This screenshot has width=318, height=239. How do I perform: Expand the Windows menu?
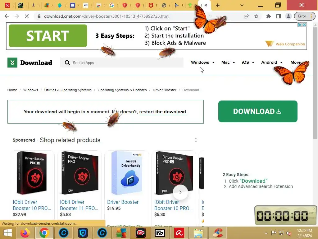(x=202, y=62)
